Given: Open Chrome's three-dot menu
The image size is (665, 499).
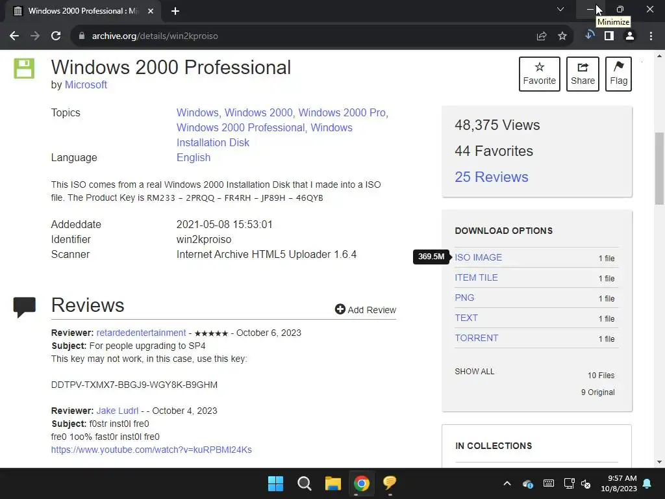Looking at the screenshot, I should 651,36.
